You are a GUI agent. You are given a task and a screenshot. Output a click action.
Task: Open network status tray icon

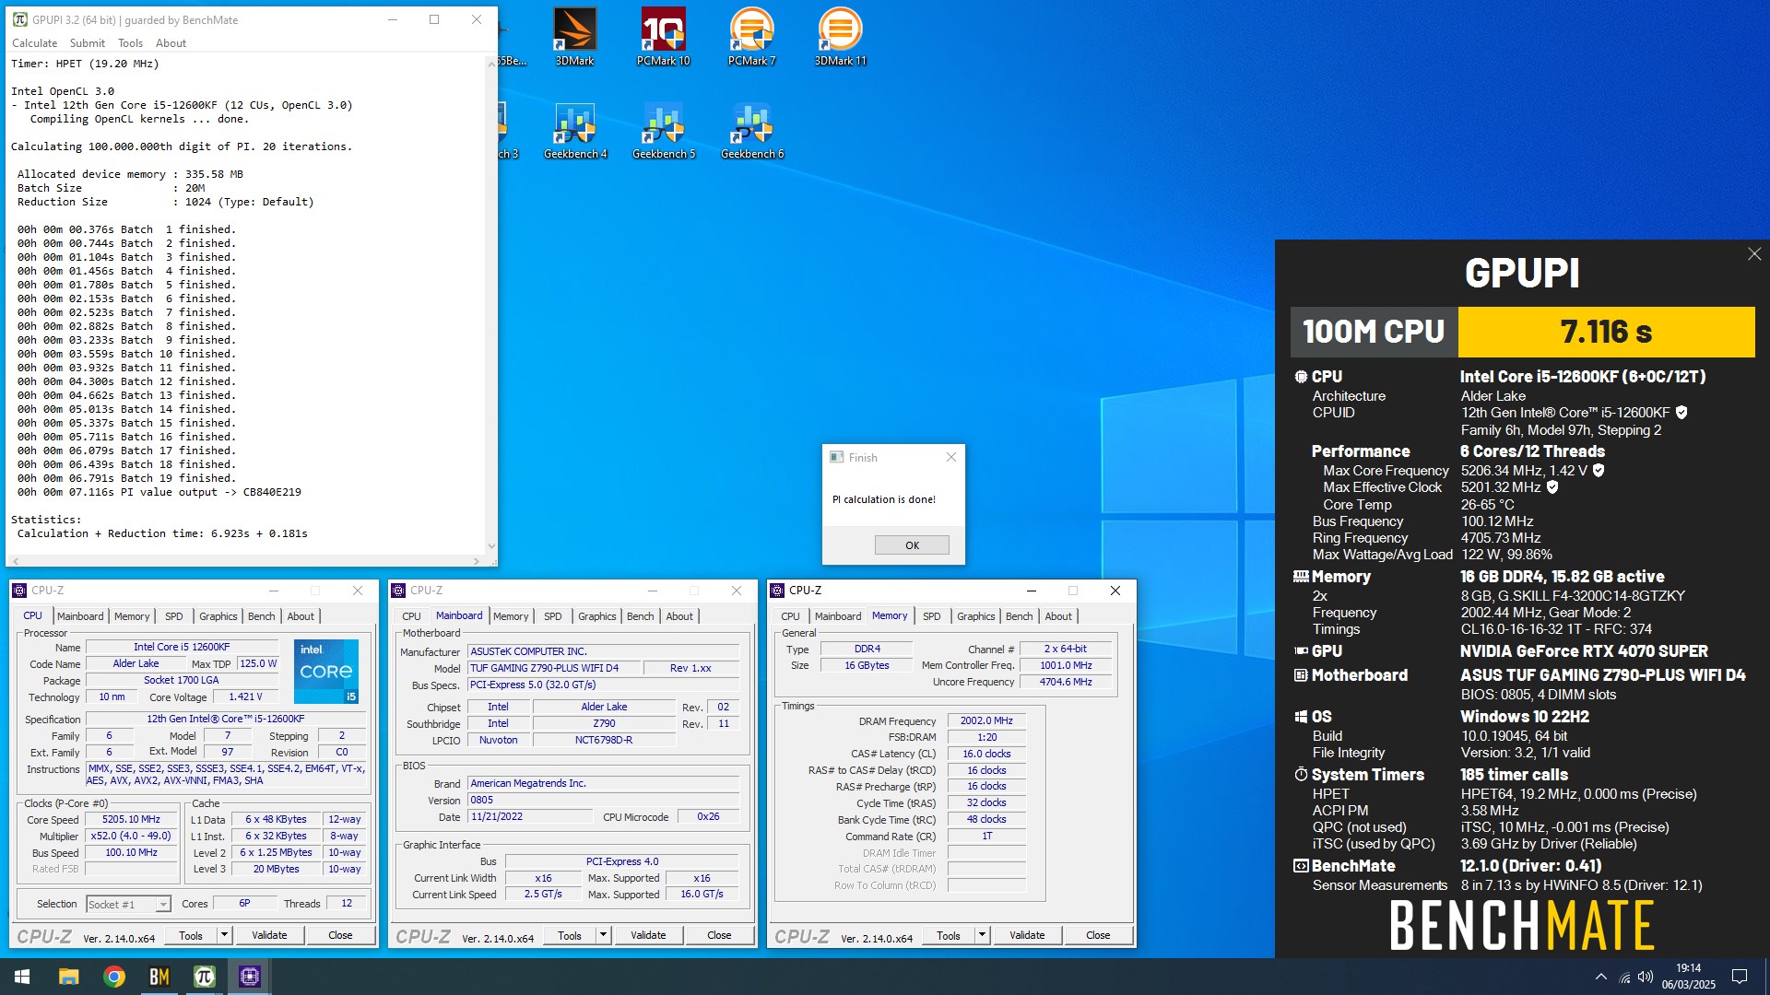[x=1624, y=977]
